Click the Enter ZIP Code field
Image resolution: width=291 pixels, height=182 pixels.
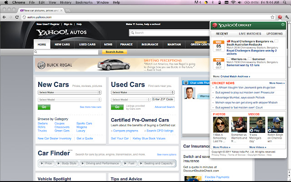tap(163, 99)
